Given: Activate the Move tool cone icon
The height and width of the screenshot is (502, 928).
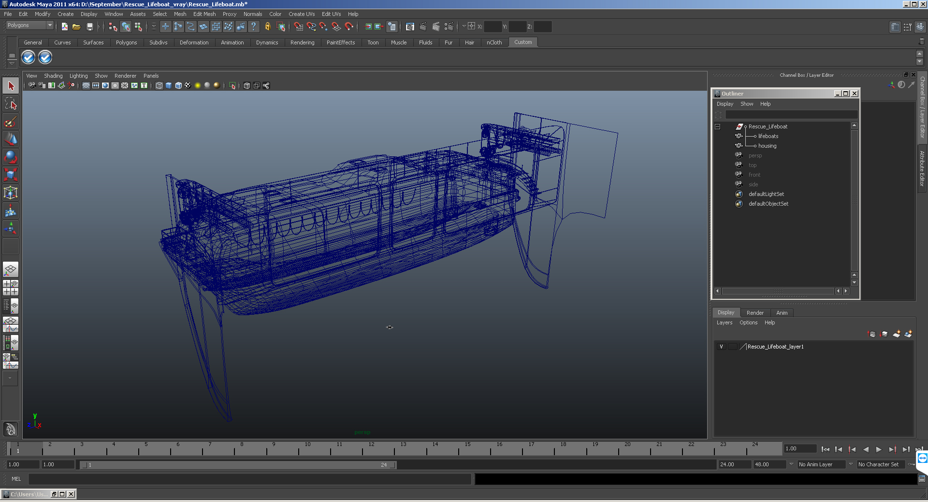Looking at the screenshot, I should coord(11,139).
